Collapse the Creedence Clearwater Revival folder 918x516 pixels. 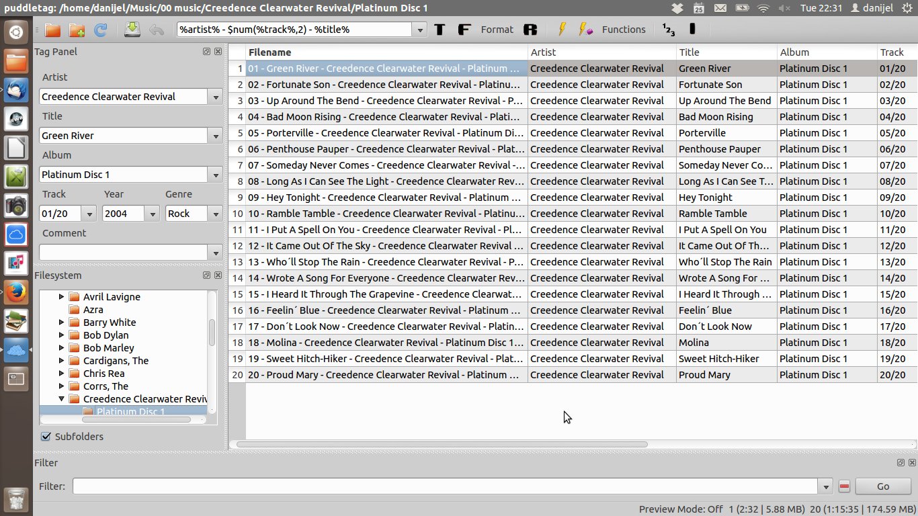62,399
